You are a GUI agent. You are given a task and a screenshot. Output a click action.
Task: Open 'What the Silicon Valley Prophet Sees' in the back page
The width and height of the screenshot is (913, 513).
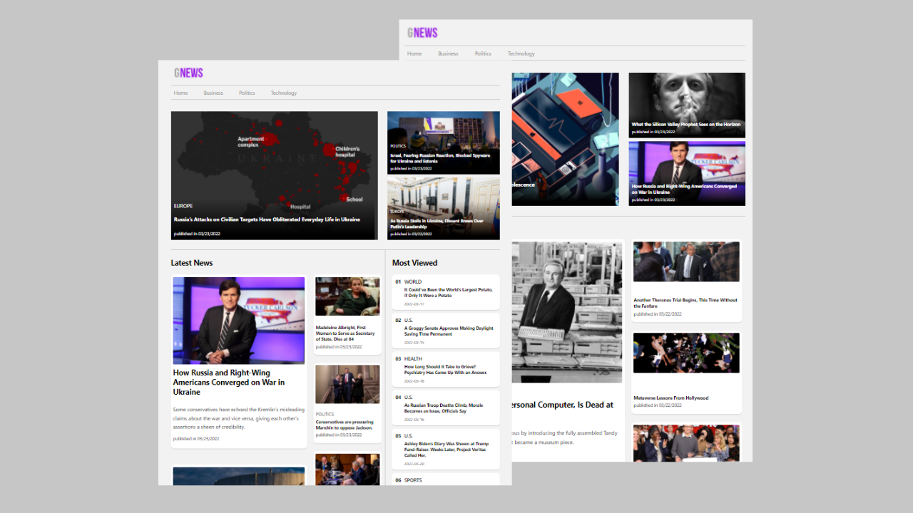pyautogui.click(x=686, y=125)
